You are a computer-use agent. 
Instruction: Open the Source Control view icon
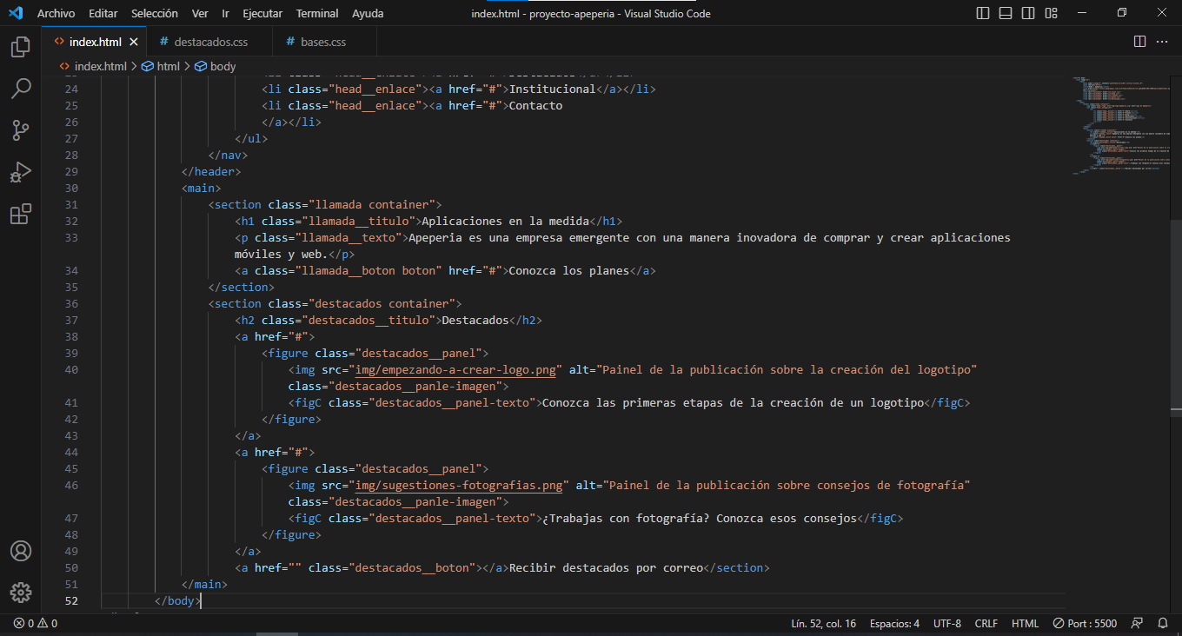21,130
